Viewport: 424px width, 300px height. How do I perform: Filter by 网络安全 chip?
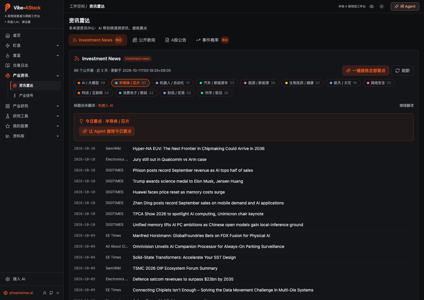(379, 83)
